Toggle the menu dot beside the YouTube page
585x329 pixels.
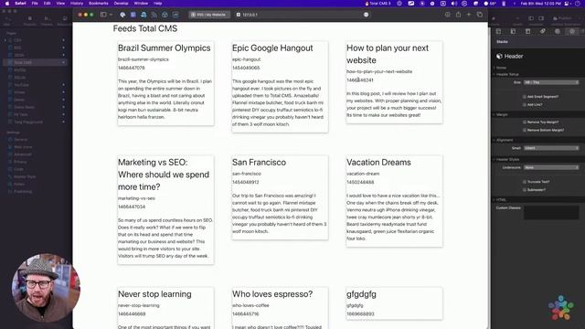pyautogui.click(x=63, y=85)
